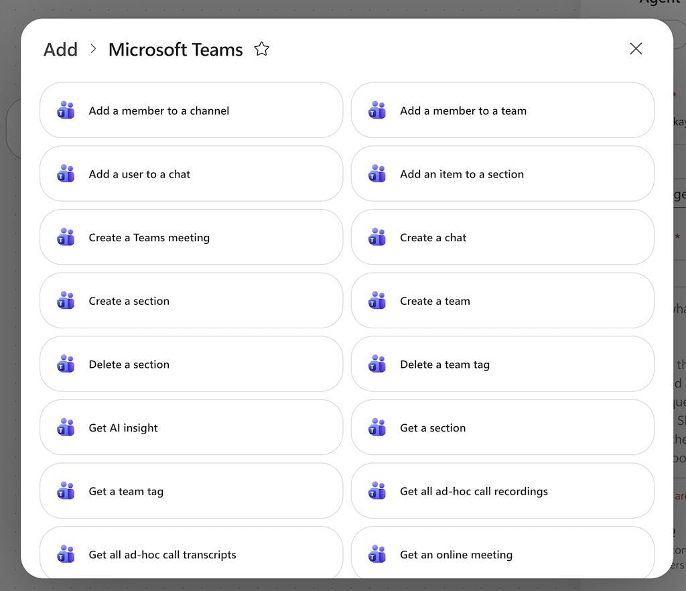Click the Create a team label
Screen dimensions: 686x591
pos(435,301)
